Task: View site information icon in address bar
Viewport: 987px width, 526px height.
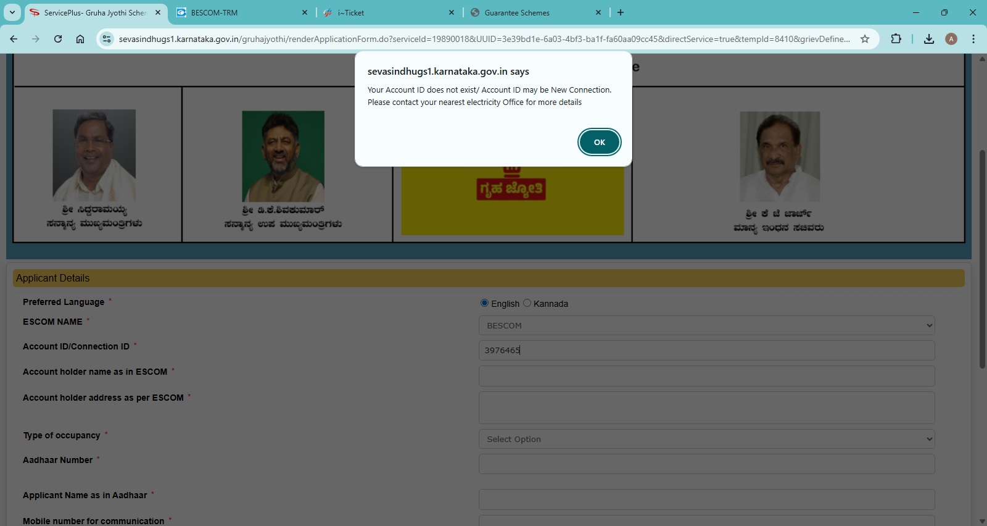Action: 107,39
